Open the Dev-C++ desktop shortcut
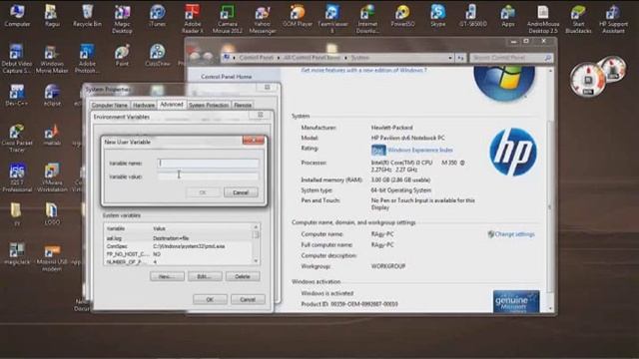 tap(17, 96)
